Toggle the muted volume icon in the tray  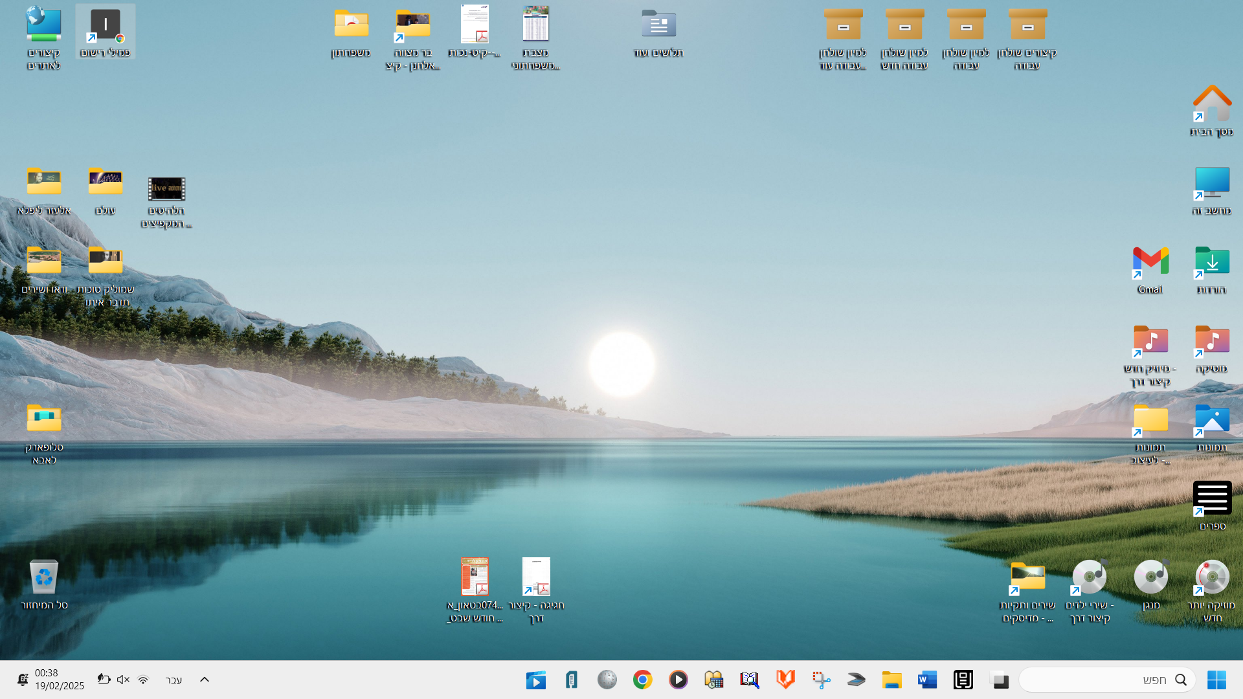tap(123, 680)
